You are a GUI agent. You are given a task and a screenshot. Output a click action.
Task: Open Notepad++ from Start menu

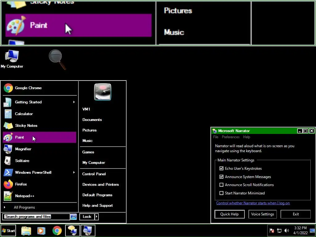pos(39,196)
